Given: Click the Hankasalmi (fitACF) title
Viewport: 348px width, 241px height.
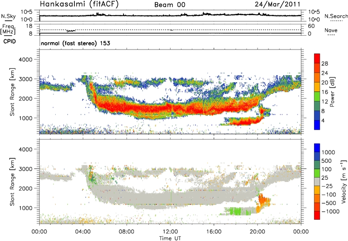Looking at the screenshot, I should tap(79, 4).
